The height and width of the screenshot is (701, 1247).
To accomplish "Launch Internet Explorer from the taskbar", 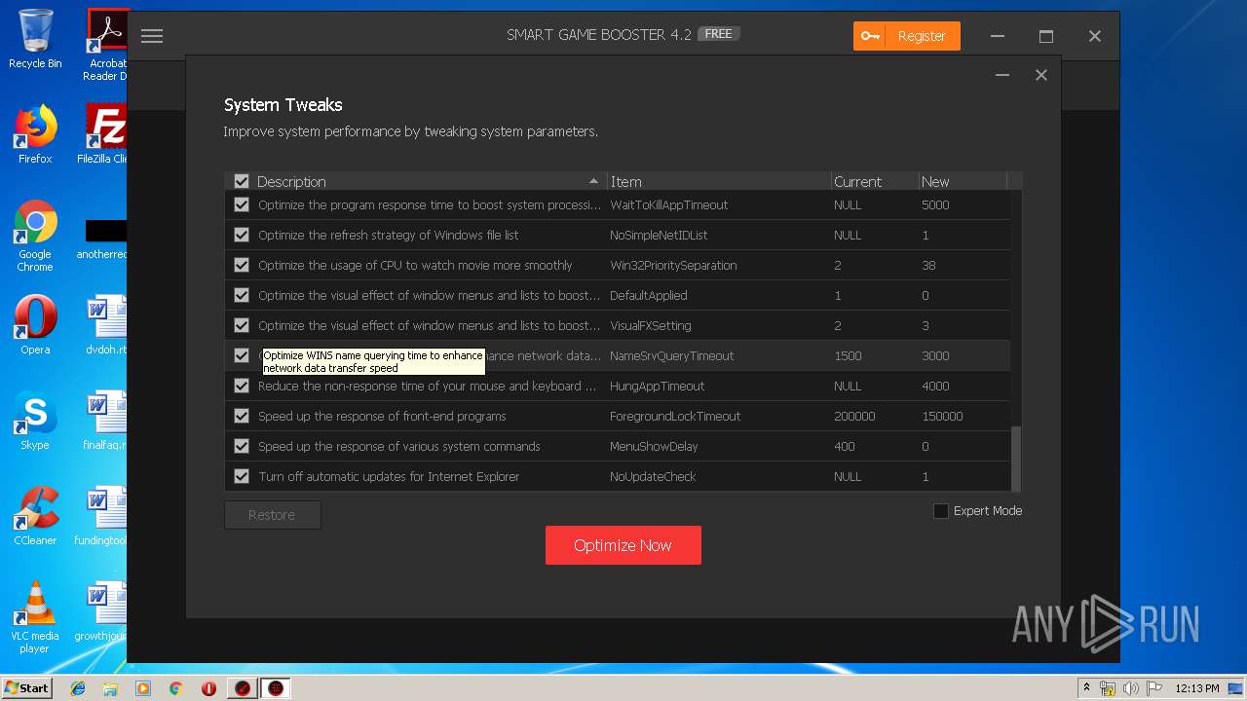I will (x=78, y=688).
